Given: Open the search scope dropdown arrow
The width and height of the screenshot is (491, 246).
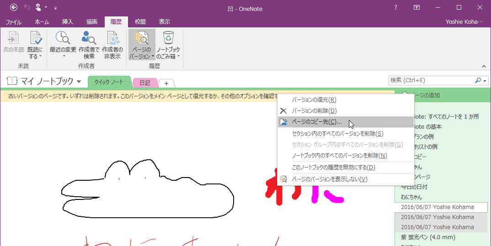Looking at the screenshot, I should [x=485, y=81].
